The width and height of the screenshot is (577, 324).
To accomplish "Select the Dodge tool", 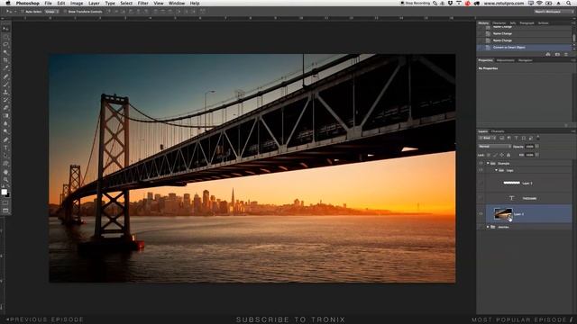I will click(5, 131).
